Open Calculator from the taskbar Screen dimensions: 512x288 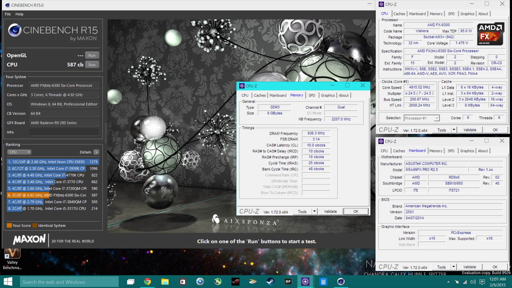[323, 282]
